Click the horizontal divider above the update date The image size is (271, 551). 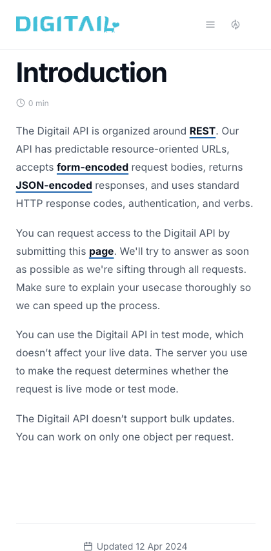click(135, 524)
